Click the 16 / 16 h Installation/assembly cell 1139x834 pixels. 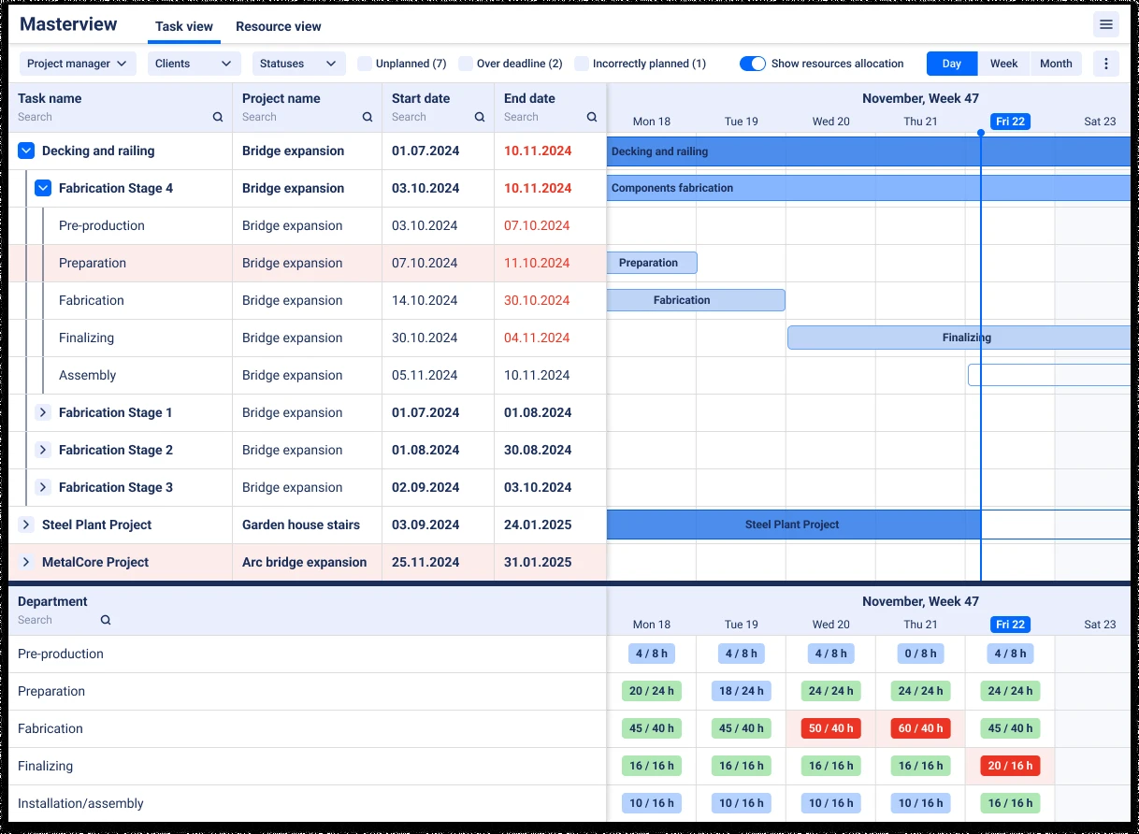click(x=1010, y=803)
